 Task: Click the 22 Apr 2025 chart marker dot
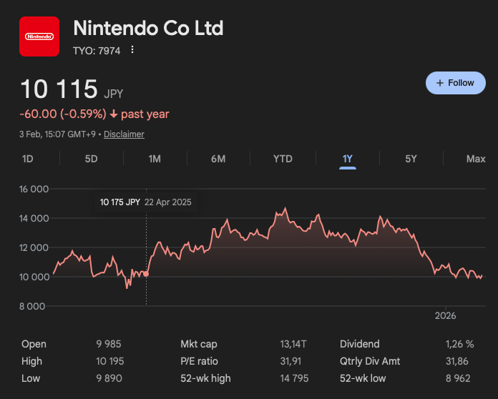pos(147,273)
